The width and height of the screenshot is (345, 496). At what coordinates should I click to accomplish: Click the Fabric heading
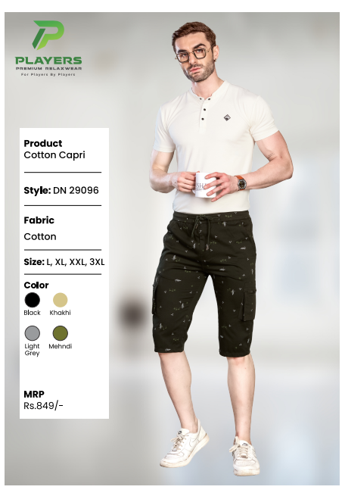[x=39, y=220]
